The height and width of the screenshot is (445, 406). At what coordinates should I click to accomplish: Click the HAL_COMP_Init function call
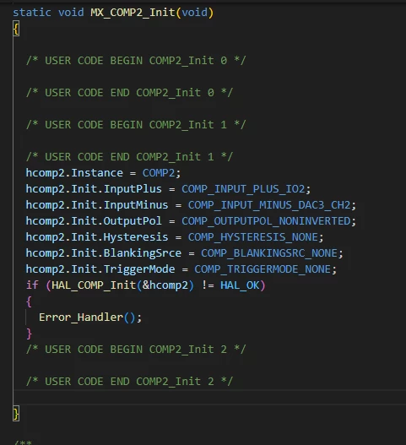tap(94, 285)
